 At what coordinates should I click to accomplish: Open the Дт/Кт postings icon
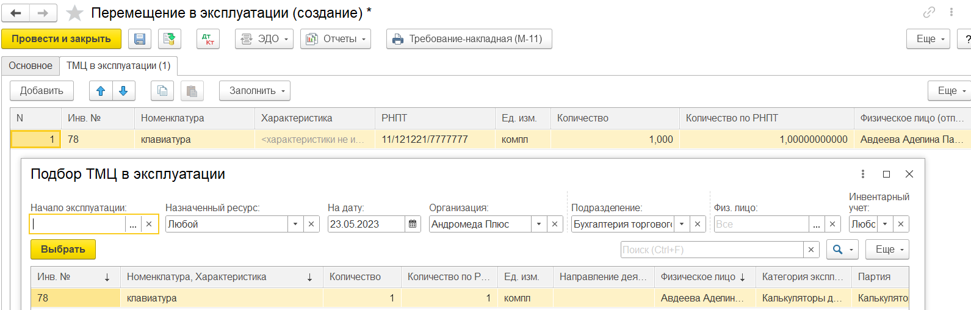[208, 39]
